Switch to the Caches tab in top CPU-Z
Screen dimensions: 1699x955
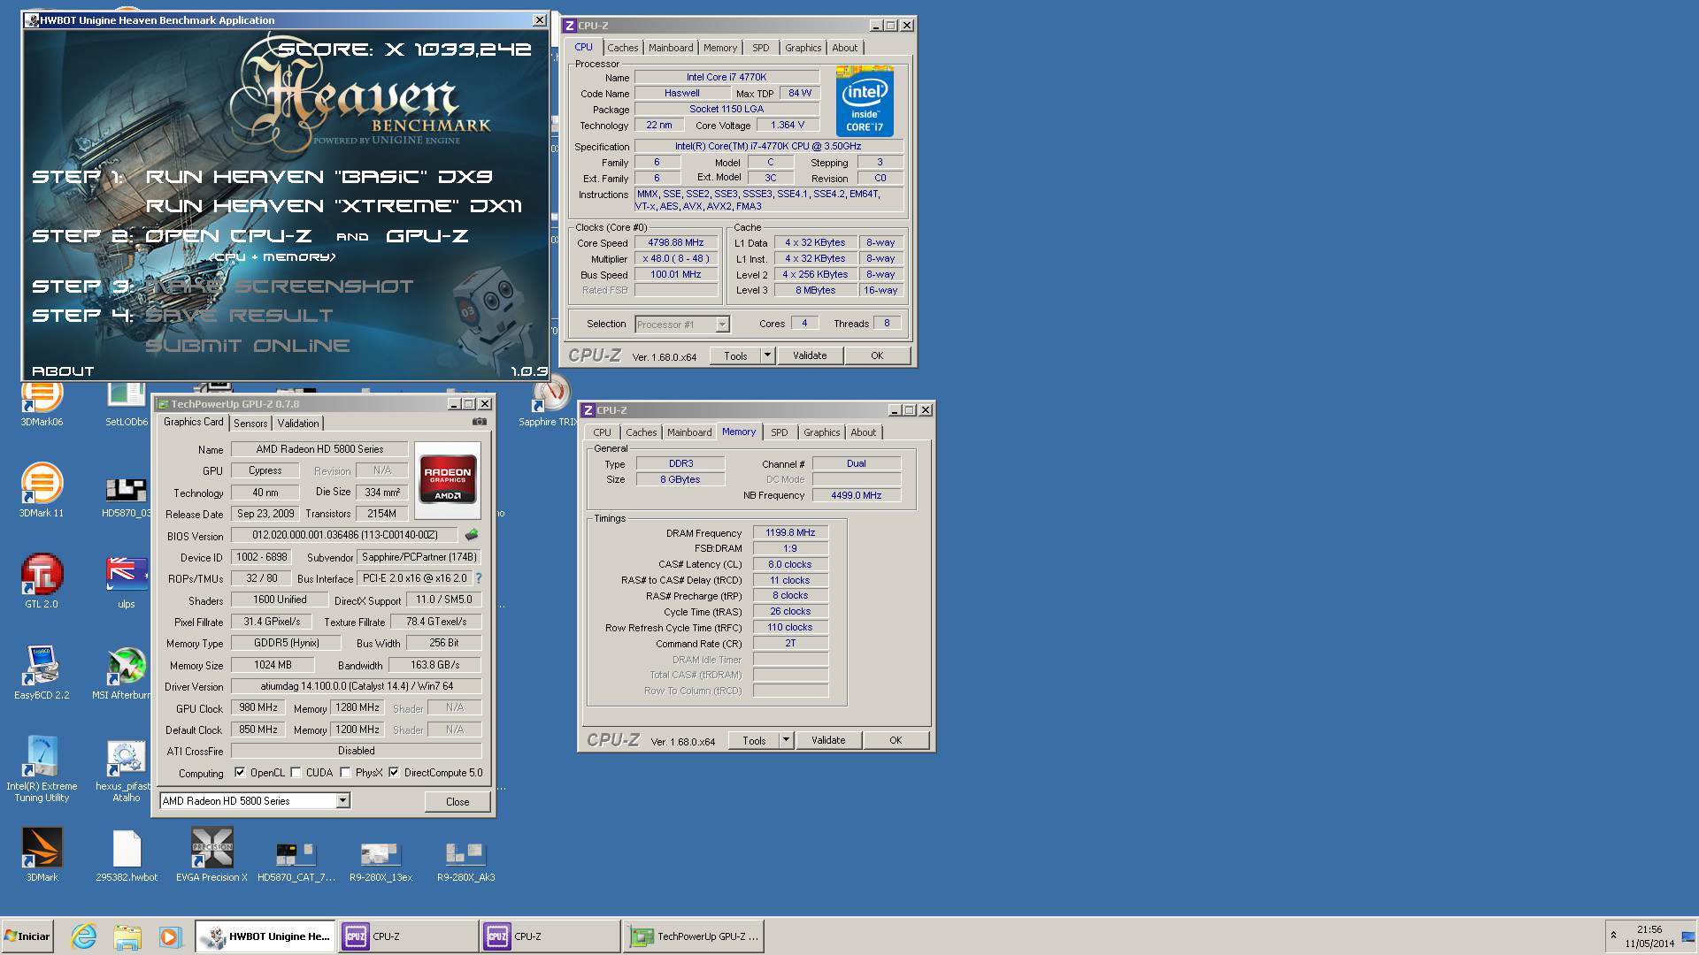point(622,48)
